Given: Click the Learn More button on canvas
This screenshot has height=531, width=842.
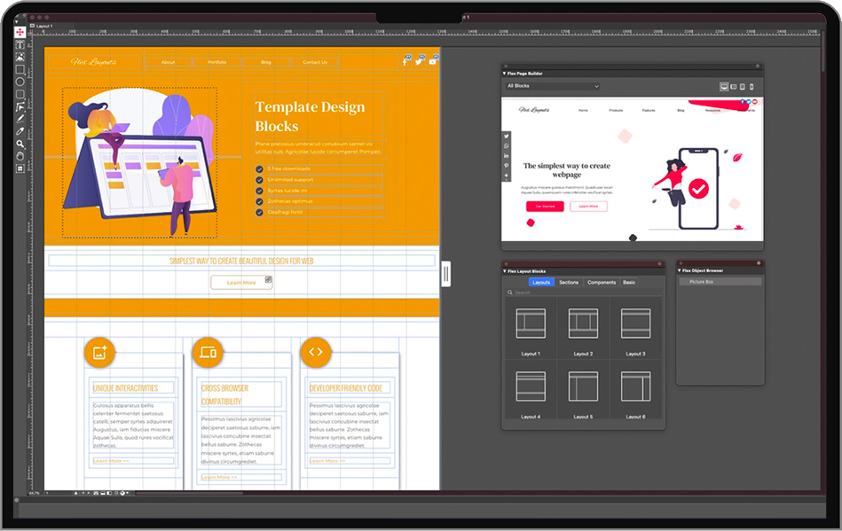Looking at the screenshot, I should pyautogui.click(x=241, y=282).
